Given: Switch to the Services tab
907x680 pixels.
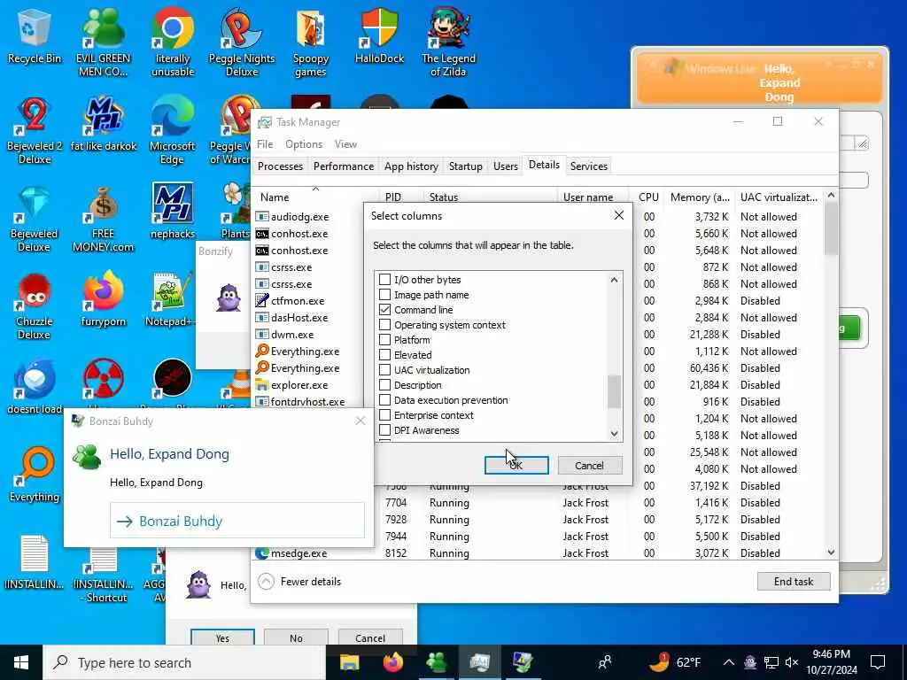Looking at the screenshot, I should pyautogui.click(x=589, y=166).
